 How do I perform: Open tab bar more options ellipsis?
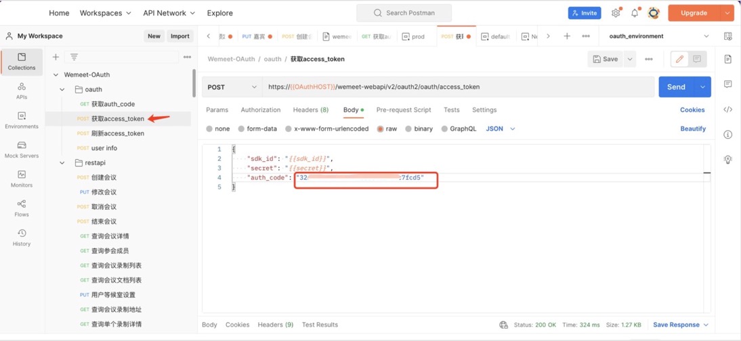click(585, 36)
